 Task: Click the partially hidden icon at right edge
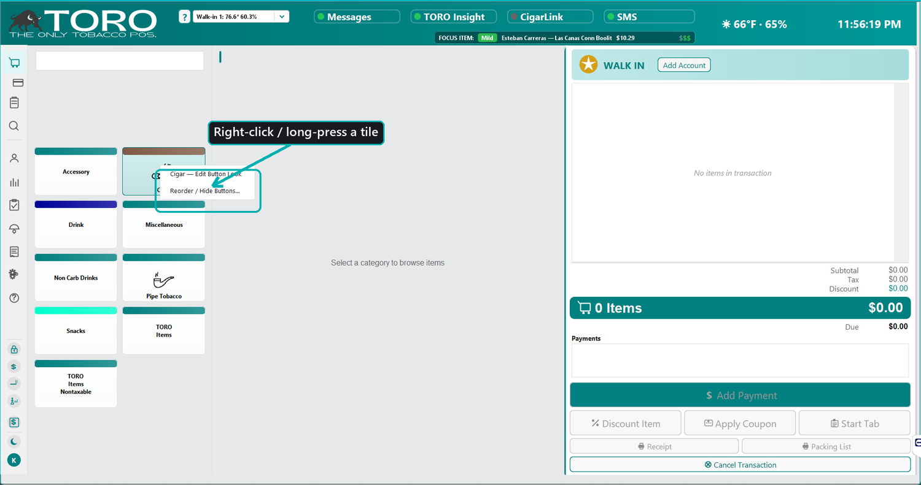(x=917, y=442)
